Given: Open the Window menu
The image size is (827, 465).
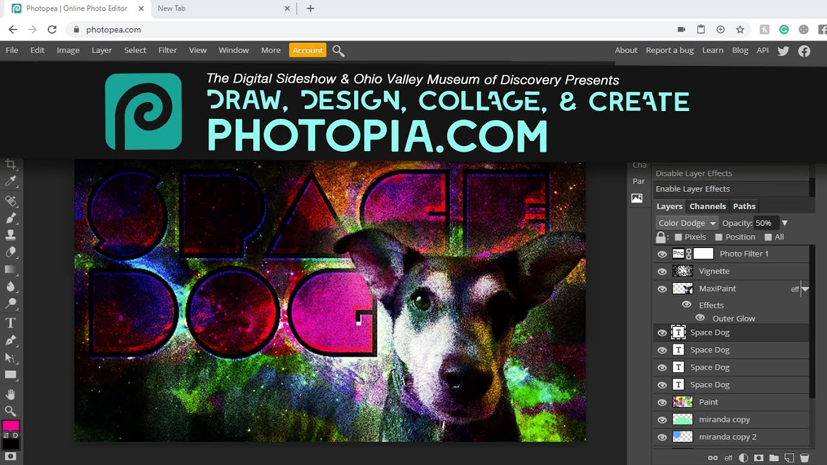Looking at the screenshot, I should point(234,50).
